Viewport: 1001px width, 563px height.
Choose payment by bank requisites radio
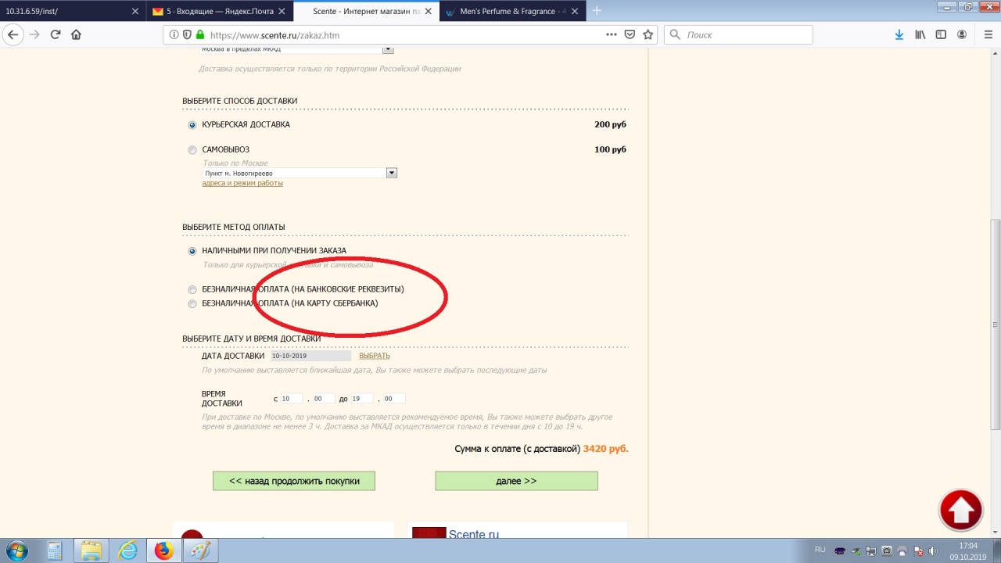[192, 290]
